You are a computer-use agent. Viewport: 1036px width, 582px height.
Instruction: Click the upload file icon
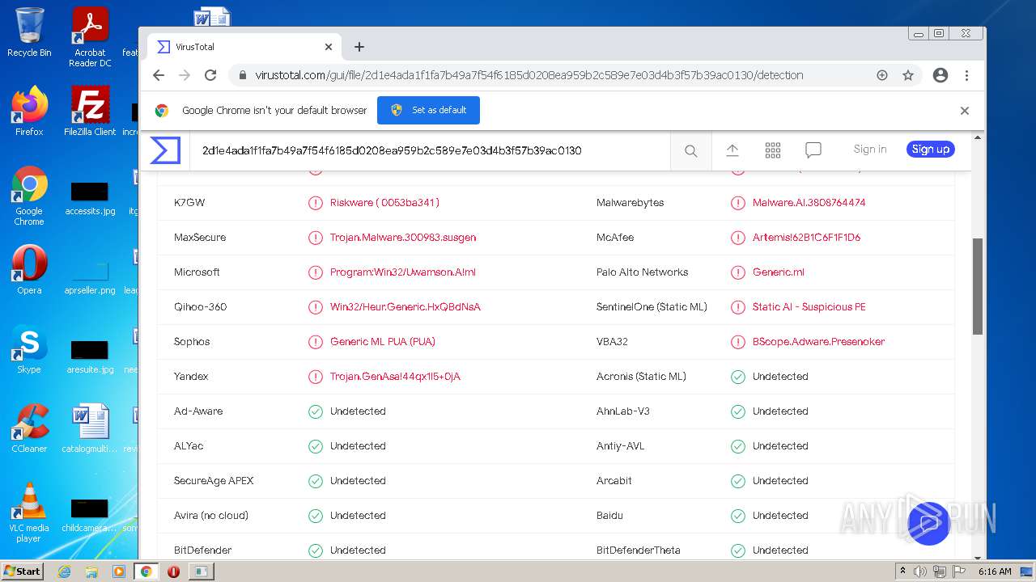(x=732, y=150)
